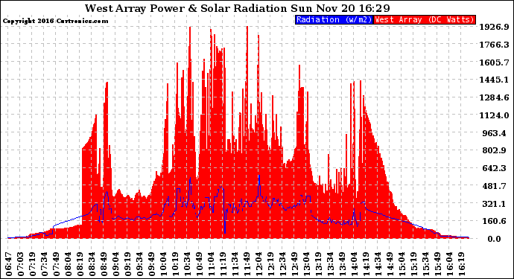Click the 10:49 time label
This screenshot has width=514, height=279.
199,264
